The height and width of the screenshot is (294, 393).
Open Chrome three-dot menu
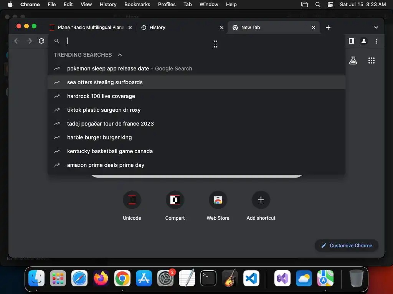[x=376, y=41]
